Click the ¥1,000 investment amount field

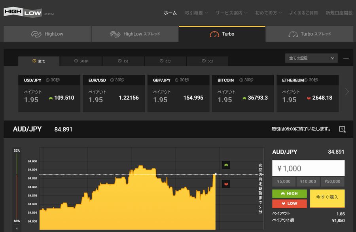[x=308, y=168]
